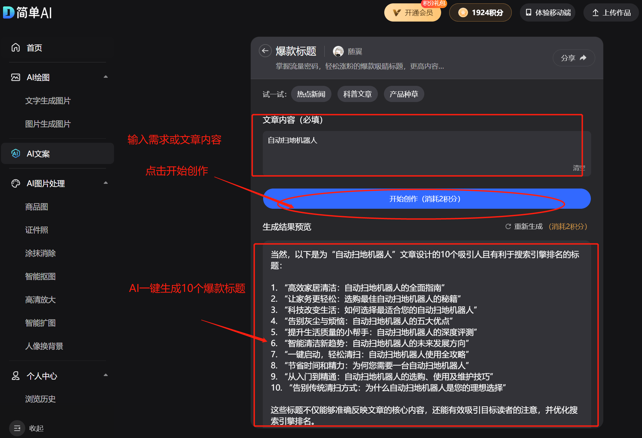Open 人像换背景 in the sidebar

pyautogui.click(x=44, y=346)
